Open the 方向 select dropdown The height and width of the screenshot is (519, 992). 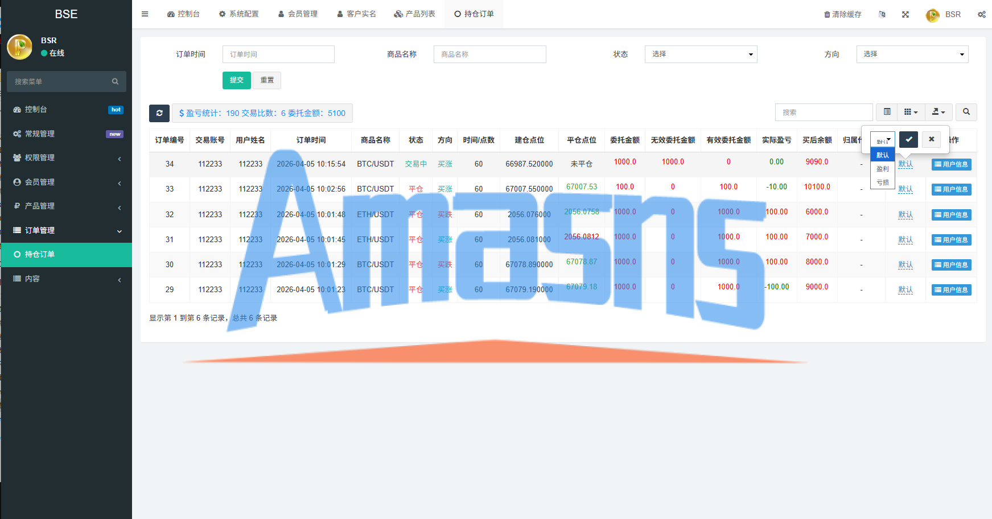coord(912,54)
